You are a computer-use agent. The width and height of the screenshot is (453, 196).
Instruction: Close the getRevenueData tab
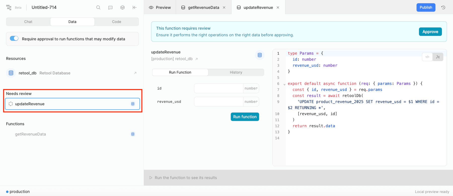pos(224,8)
